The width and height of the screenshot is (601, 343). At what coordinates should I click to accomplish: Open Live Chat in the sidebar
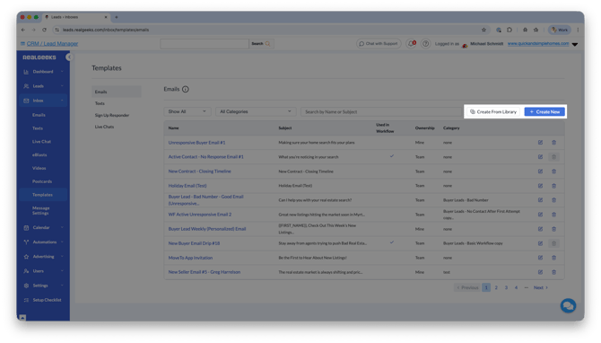pos(41,142)
